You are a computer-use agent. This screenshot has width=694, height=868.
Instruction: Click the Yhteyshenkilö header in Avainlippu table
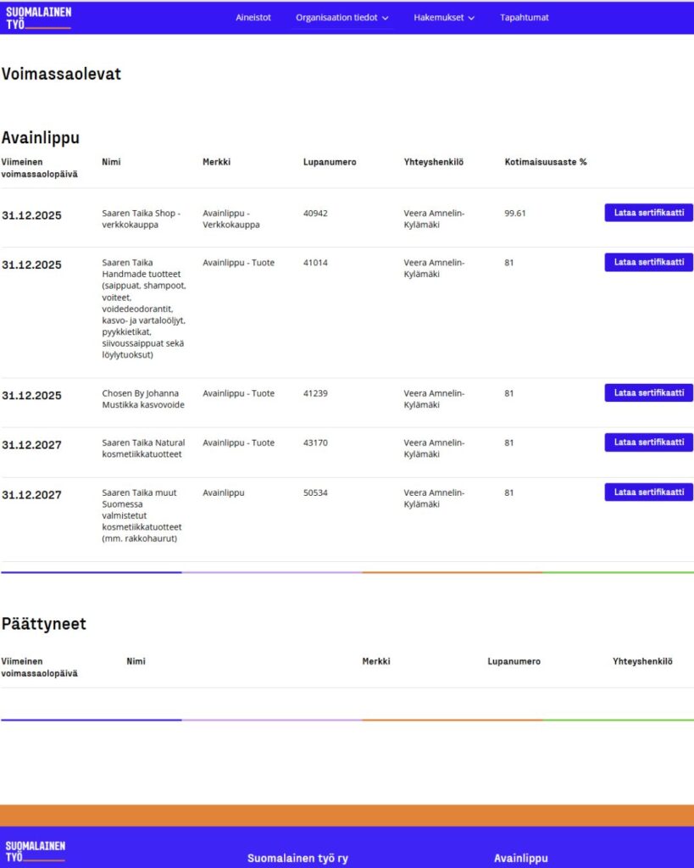tap(434, 162)
